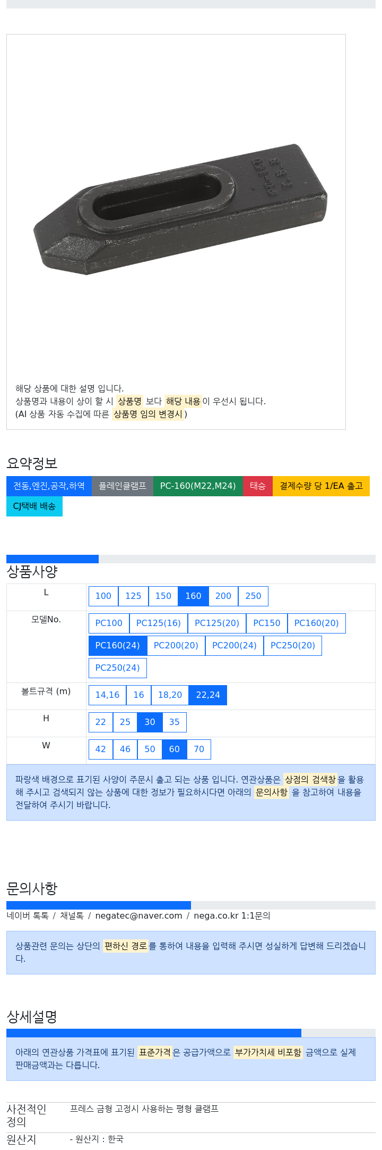
Task: Select model PC200(20)
Action: click(x=176, y=646)
